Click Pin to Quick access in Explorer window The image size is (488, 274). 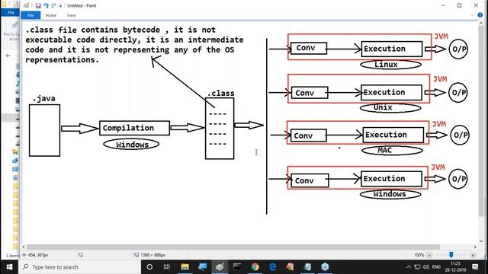click(11, 31)
